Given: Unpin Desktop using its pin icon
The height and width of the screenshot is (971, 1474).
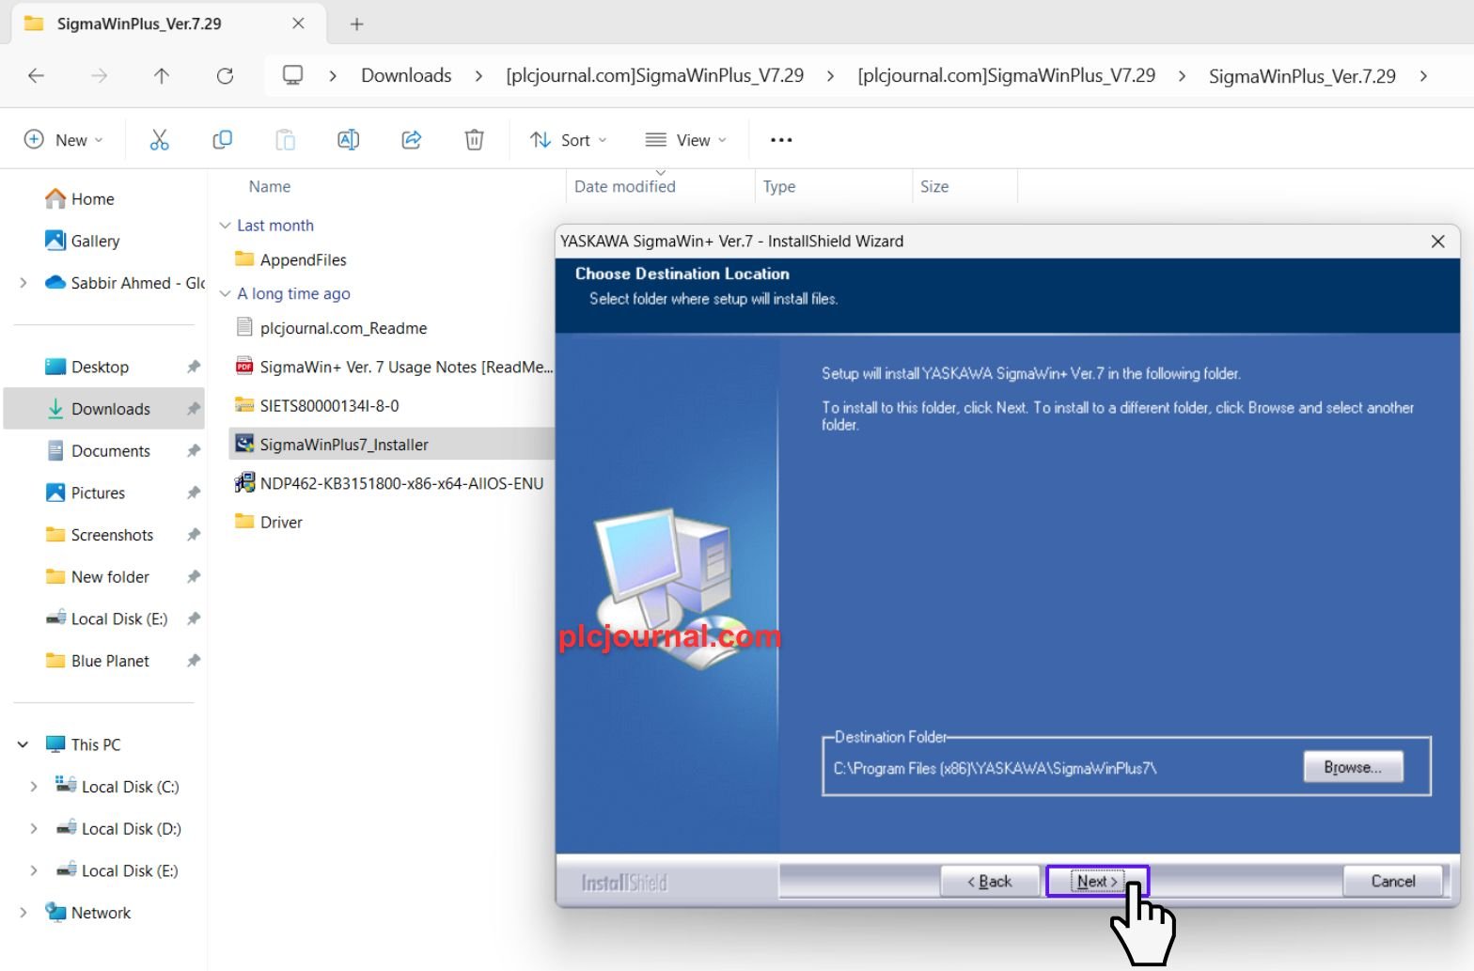Looking at the screenshot, I should (x=194, y=367).
